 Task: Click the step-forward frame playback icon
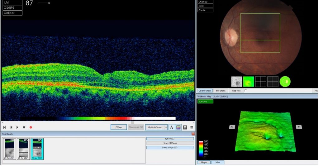click(x=4, y=127)
